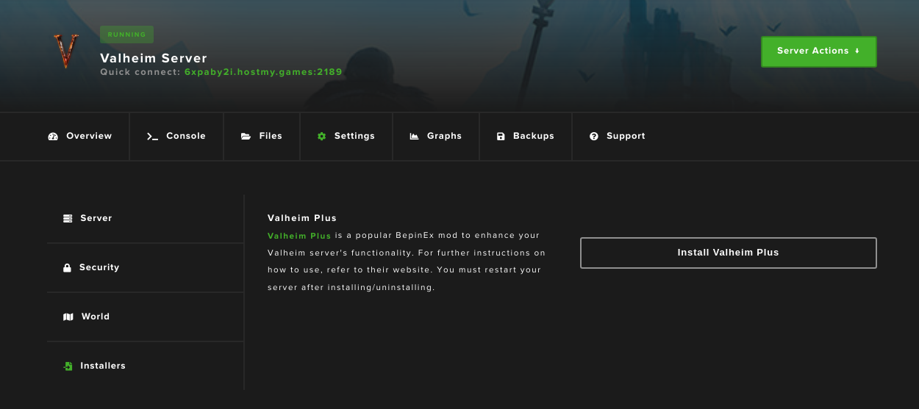Screen dimensions: 919x409
Task: Click the Overview dashboard gauge icon
Action: 53,137
